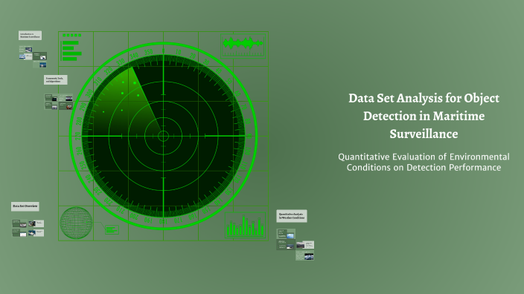
Task: Open Weather Conditions slide with blue sky photo
Action: (x=286, y=234)
